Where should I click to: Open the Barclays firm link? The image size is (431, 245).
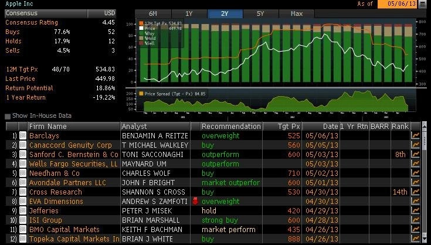(44, 135)
